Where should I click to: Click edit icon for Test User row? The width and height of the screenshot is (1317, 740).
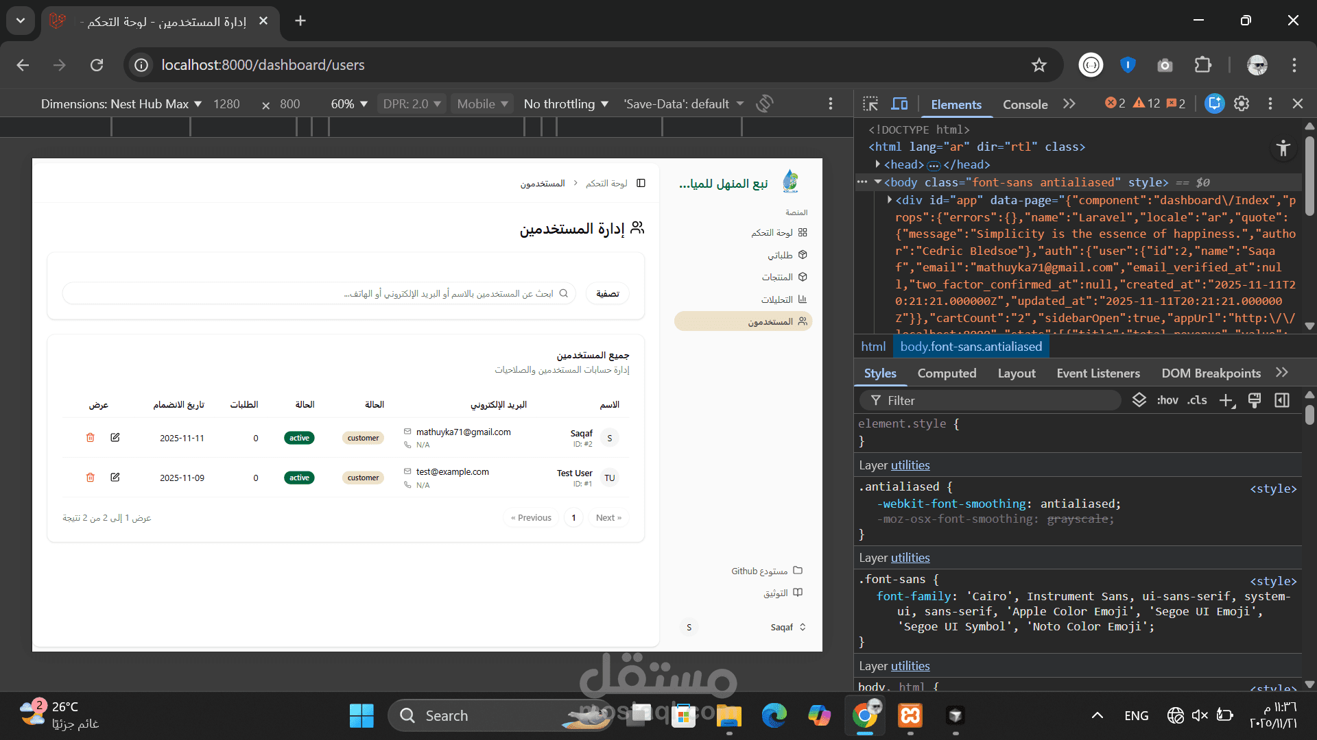[115, 478]
